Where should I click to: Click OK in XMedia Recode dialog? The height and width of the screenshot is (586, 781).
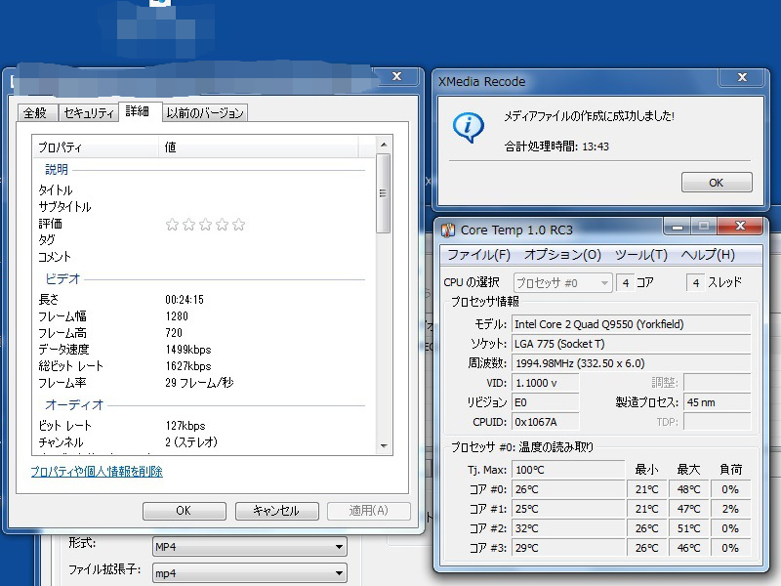(x=717, y=183)
